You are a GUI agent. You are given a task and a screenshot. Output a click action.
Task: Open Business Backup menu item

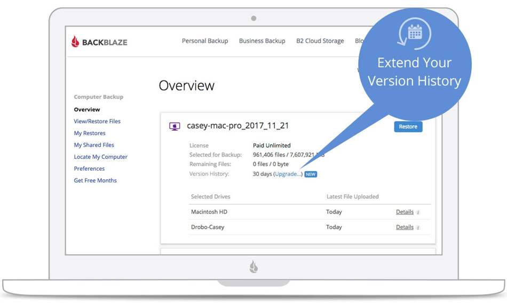point(262,41)
